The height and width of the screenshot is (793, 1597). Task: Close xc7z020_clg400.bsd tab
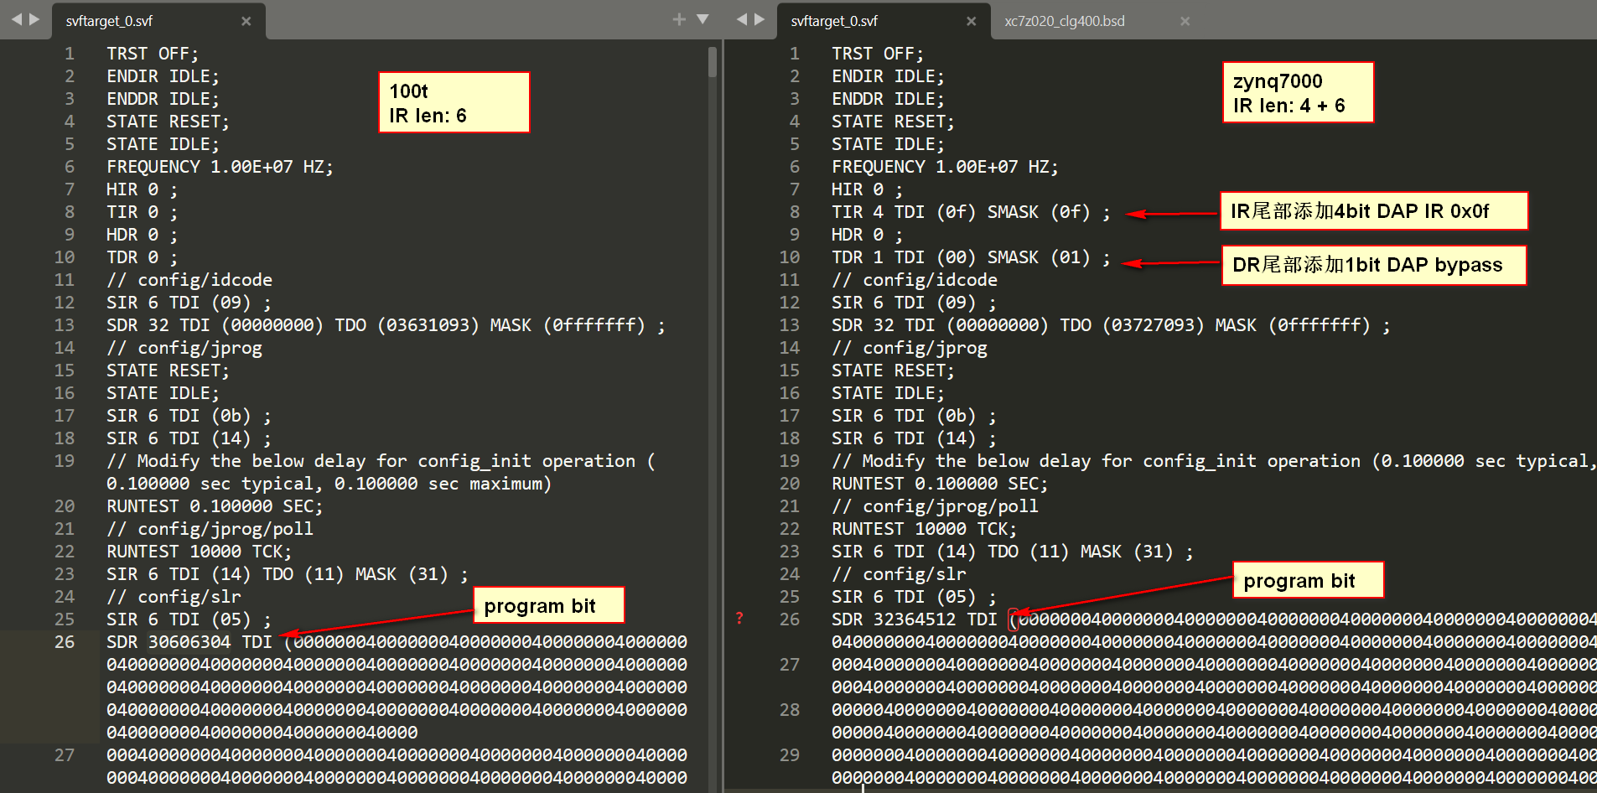[1185, 21]
